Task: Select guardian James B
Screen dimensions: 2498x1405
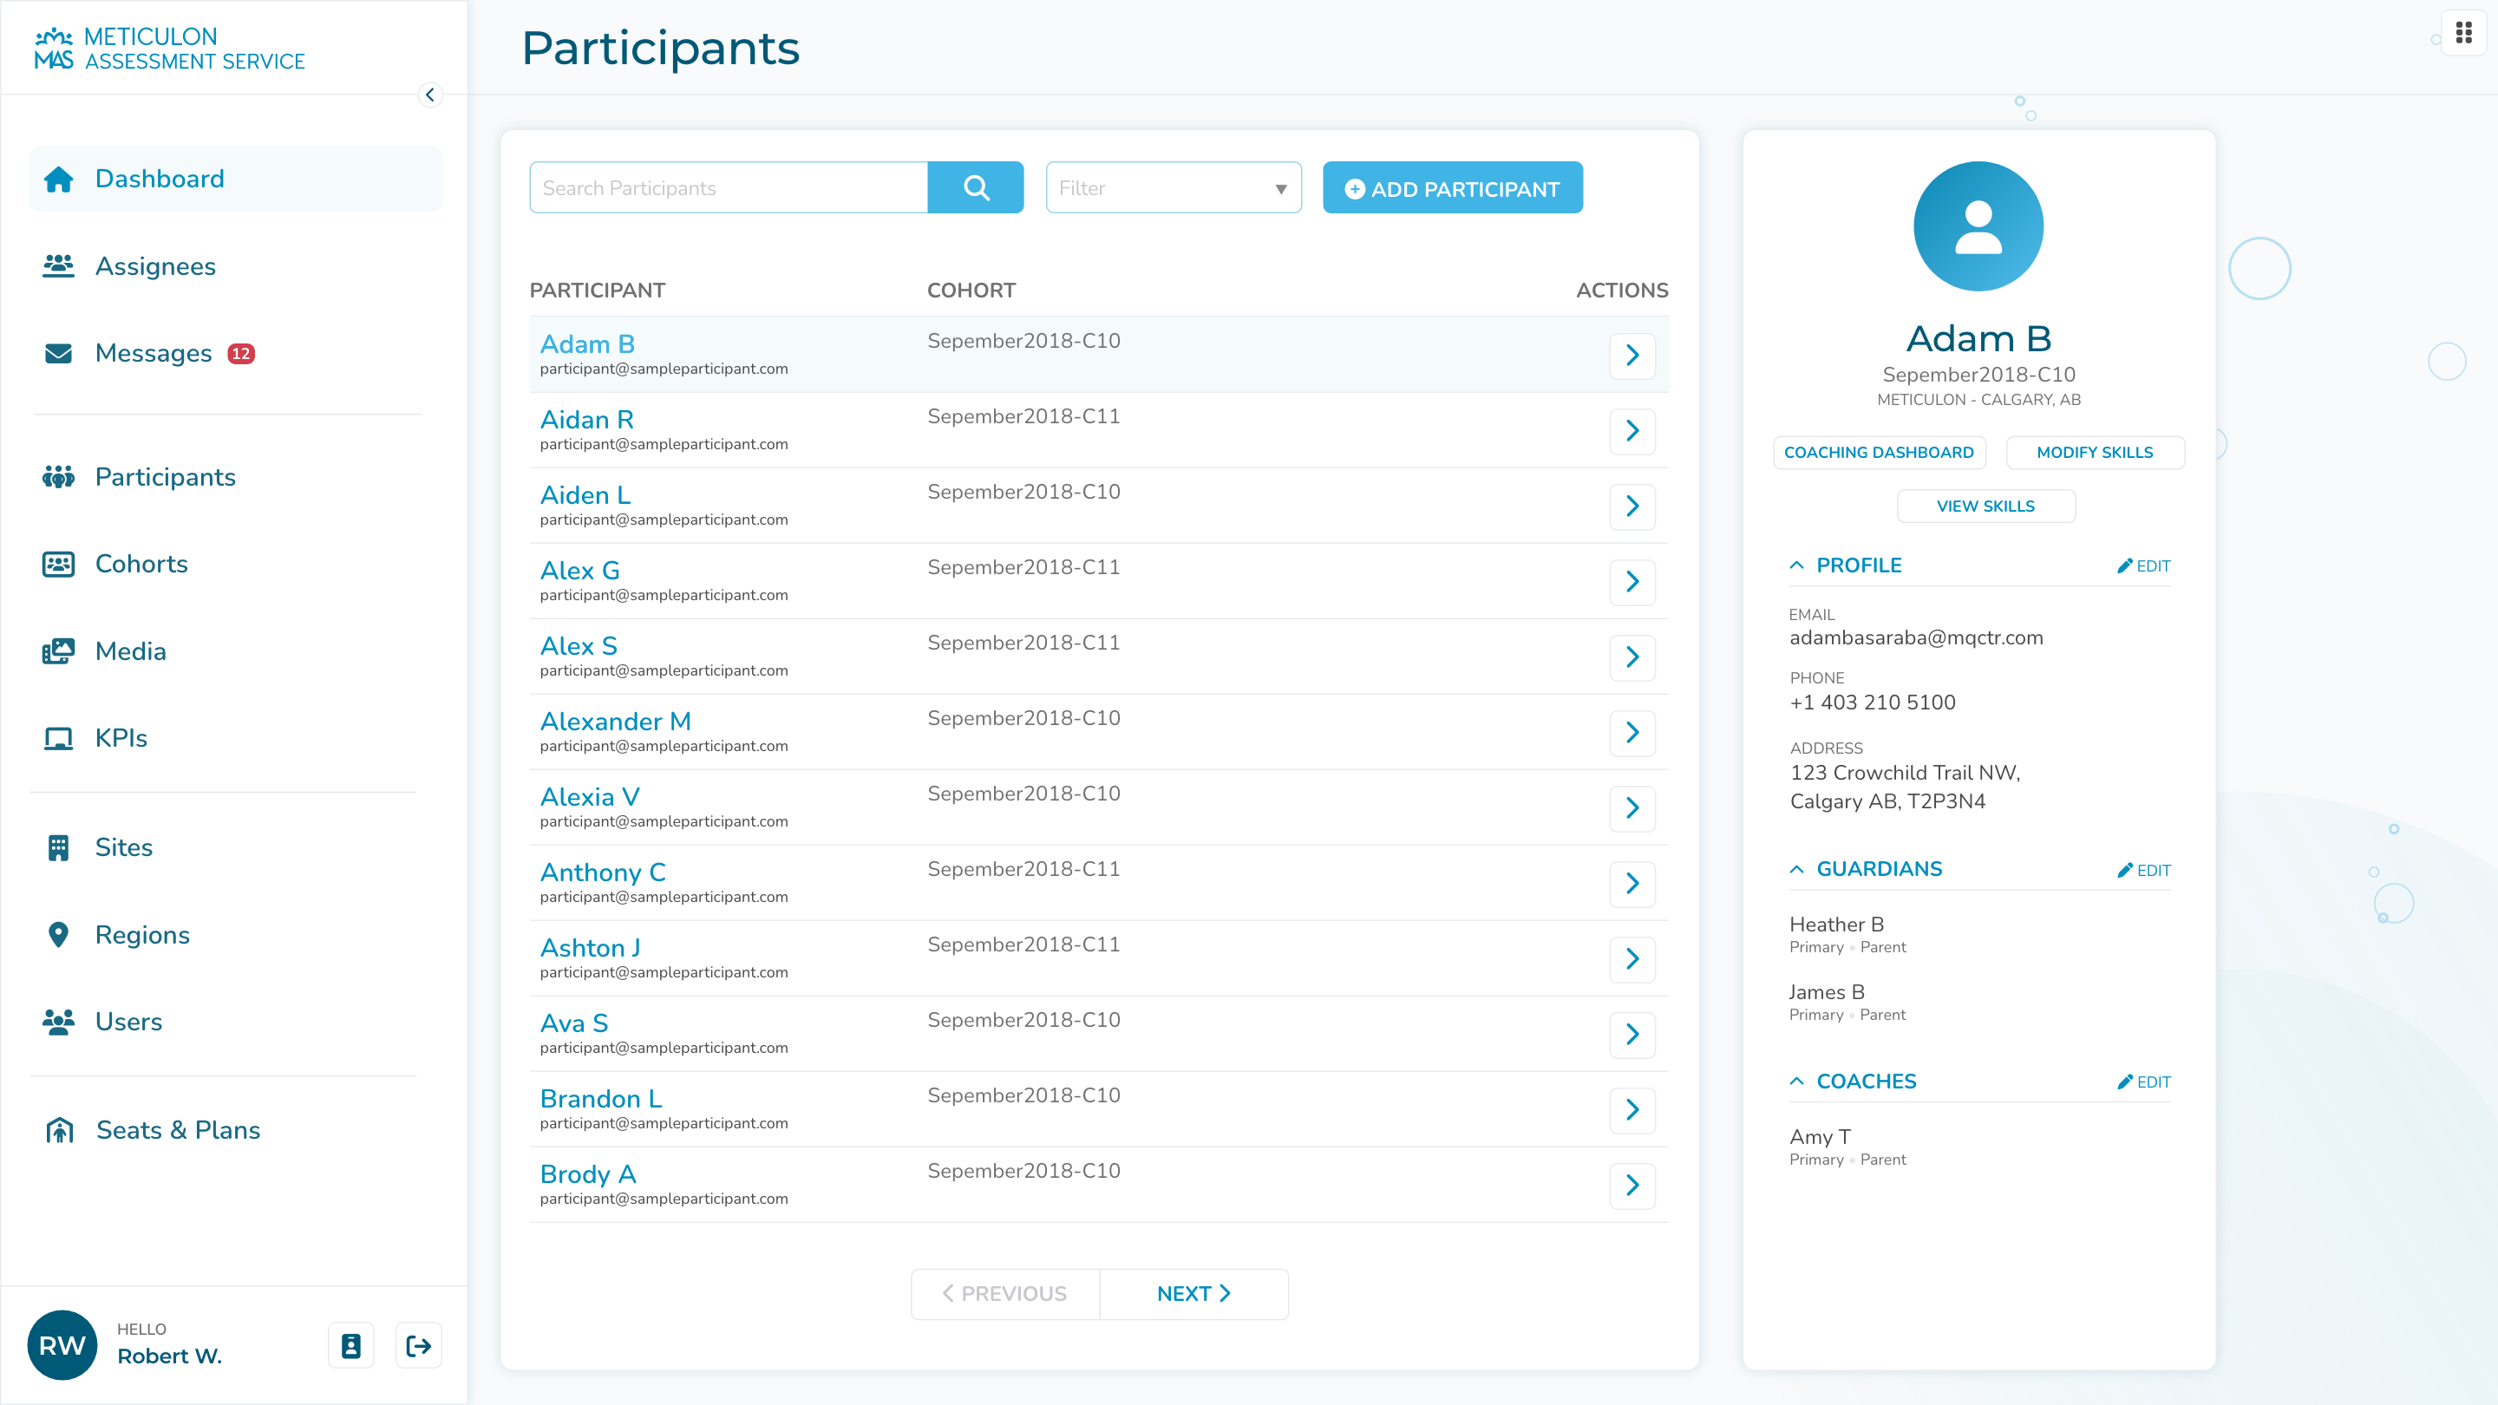Action: (1827, 992)
